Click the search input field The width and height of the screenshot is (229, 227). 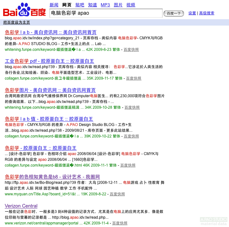pos(106,13)
